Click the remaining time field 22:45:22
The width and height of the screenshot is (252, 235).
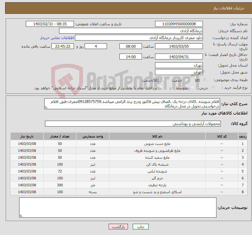pos(63,46)
